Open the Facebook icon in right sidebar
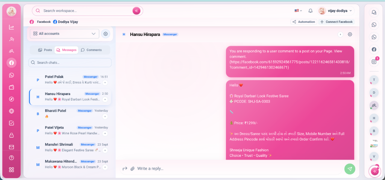Image resolution: width=385 pixels, height=180 pixels. coord(374,49)
